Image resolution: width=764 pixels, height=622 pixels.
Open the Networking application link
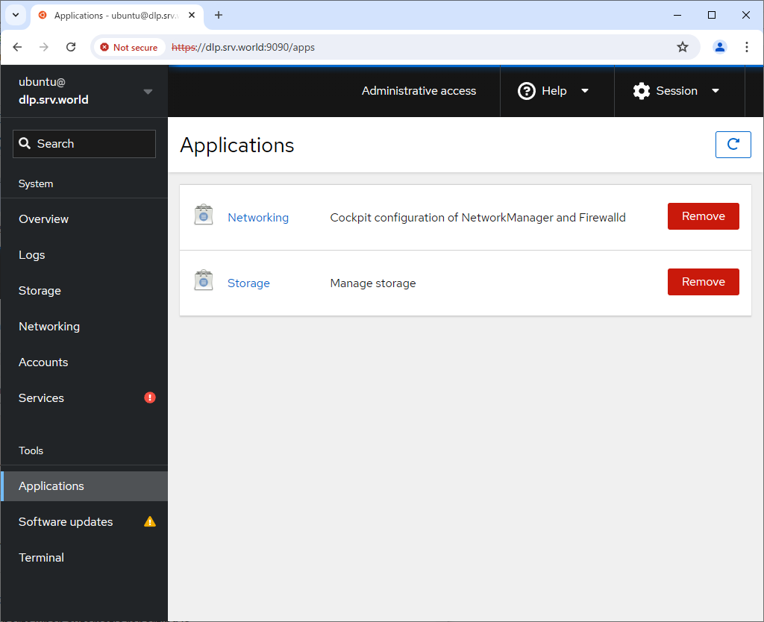[258, 218]
